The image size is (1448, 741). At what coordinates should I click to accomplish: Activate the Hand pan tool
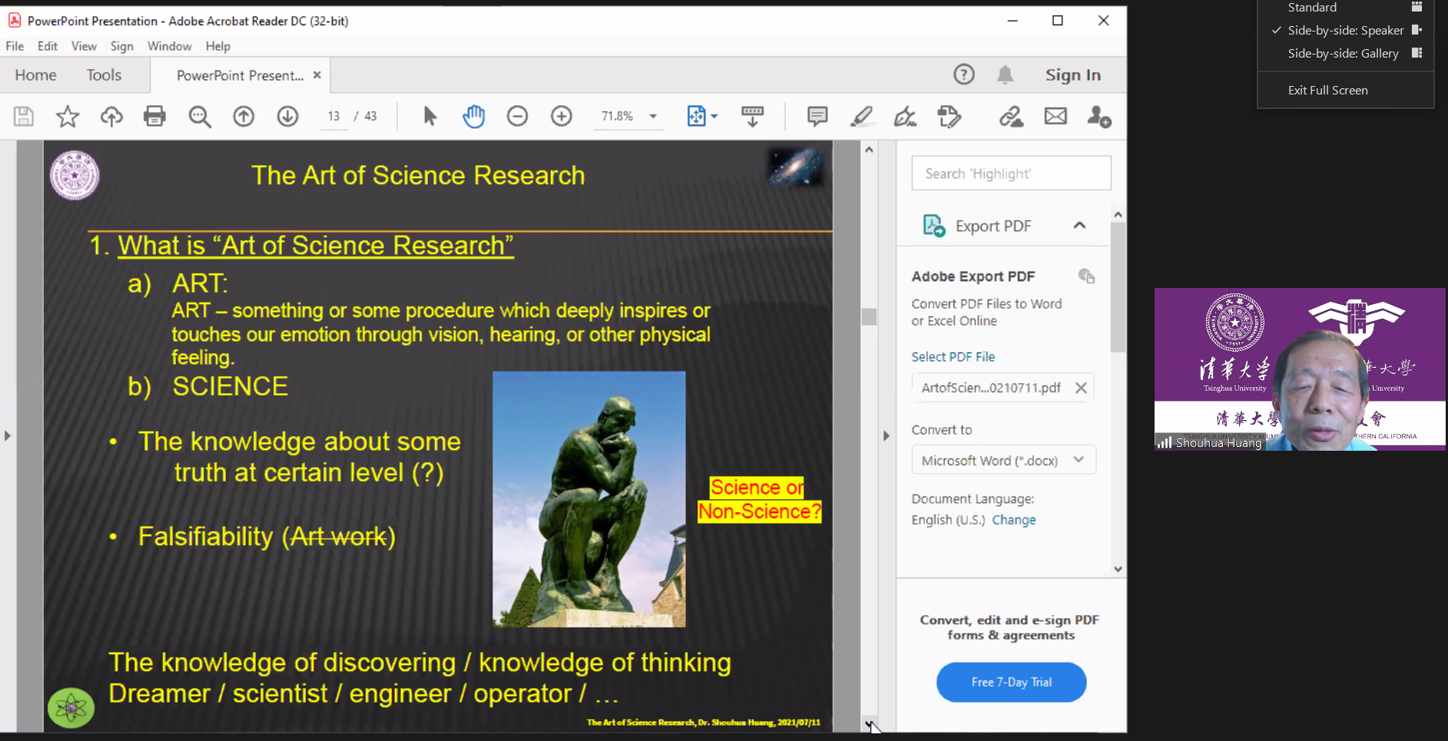click(474, 117)
